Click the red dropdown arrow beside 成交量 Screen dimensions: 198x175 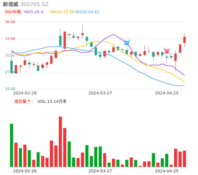point(29,101)
